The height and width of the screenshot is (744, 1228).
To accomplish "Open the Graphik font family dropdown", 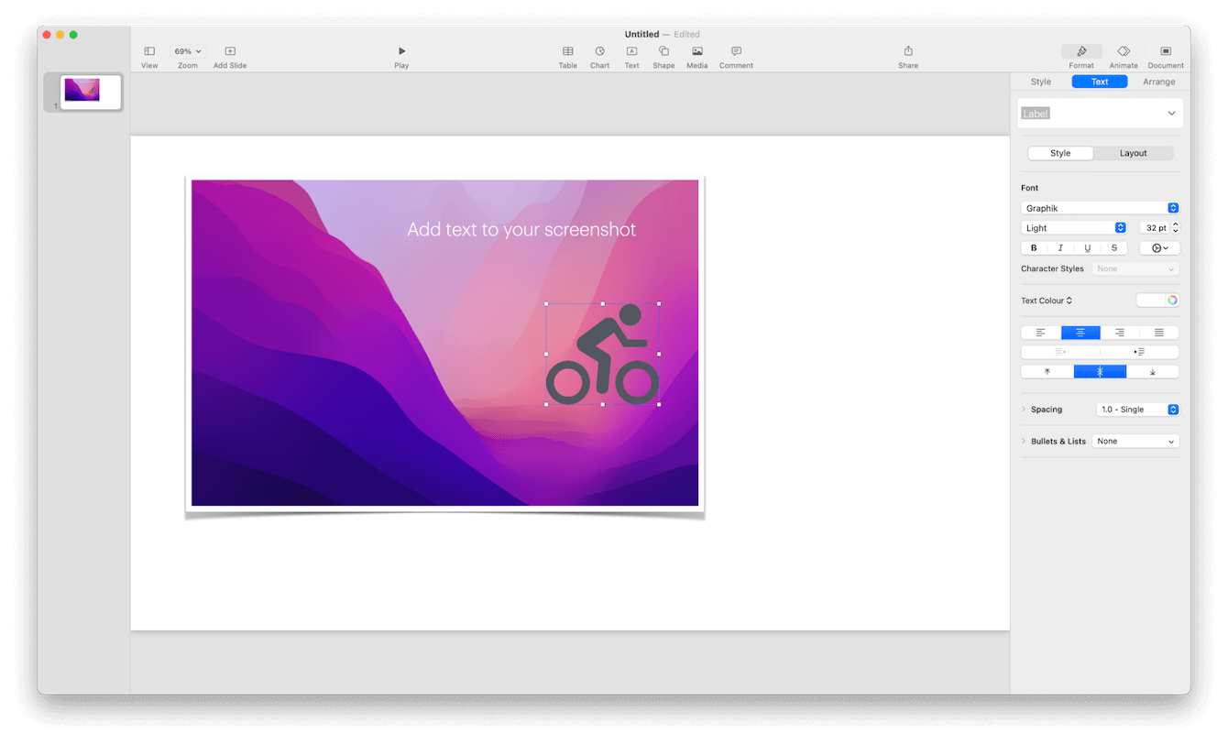I will point(1100,208).
